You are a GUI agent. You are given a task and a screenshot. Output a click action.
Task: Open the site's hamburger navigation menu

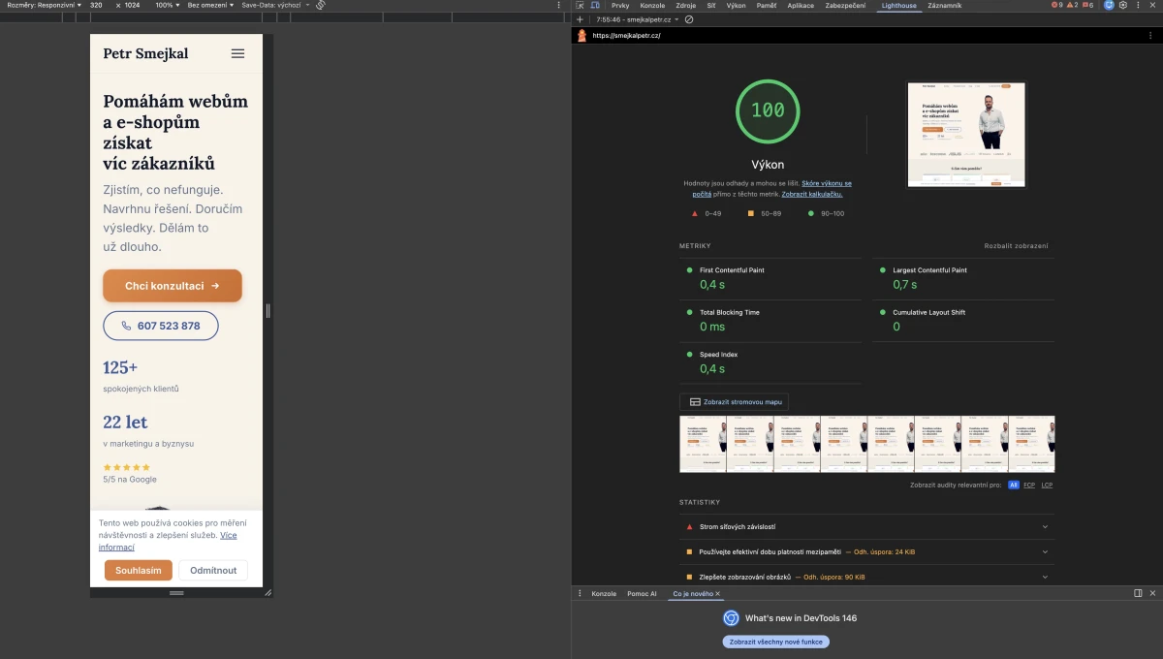click(237, 53)
